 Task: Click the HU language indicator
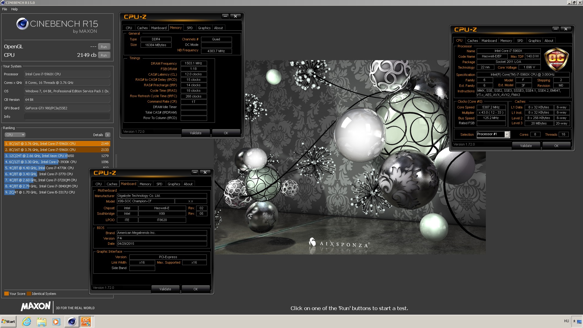[x=566, y=321]
